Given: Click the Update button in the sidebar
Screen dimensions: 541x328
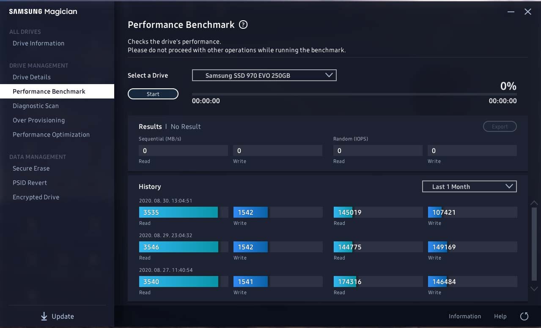Looking at the screenshot, I should tap(57, 316).
